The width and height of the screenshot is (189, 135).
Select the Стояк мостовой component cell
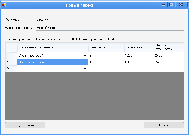tap(53, 56)
